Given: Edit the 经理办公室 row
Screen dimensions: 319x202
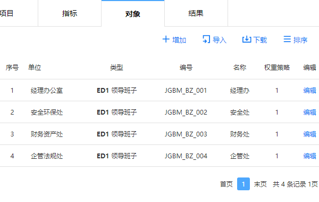Looking at the screenshot, I should coord(309,90).
